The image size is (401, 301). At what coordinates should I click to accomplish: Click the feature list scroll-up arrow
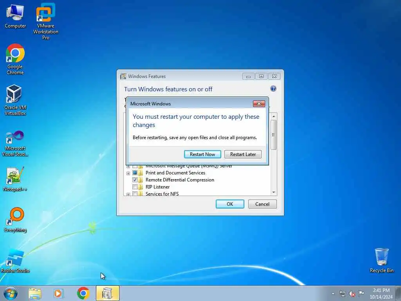tap(274, 116)
